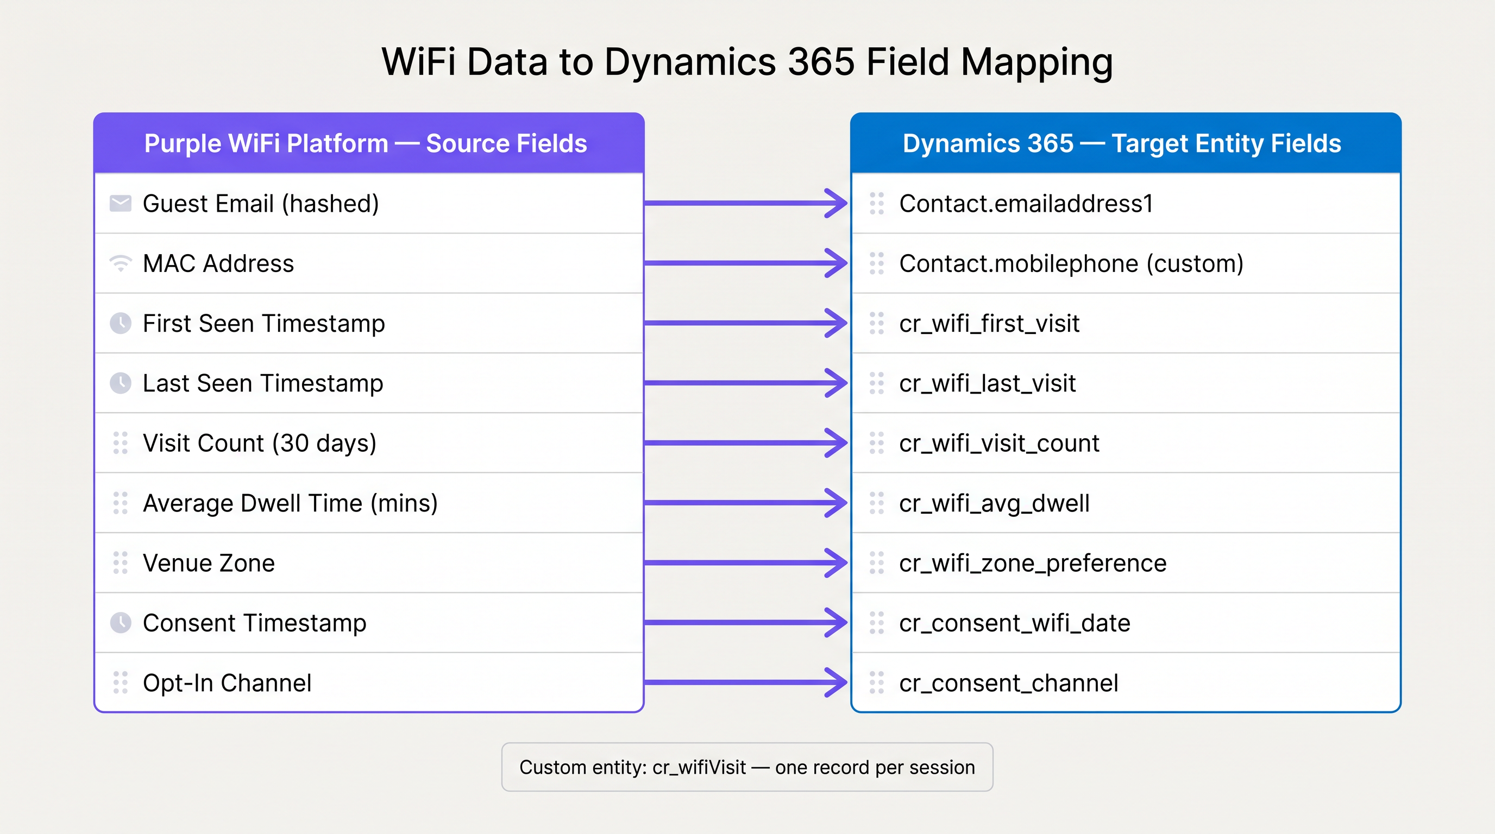This screenshot has width=1495, height=834.
Task: Select the Contact.mobilephone (custom) target field
Action: (1071, 263)
